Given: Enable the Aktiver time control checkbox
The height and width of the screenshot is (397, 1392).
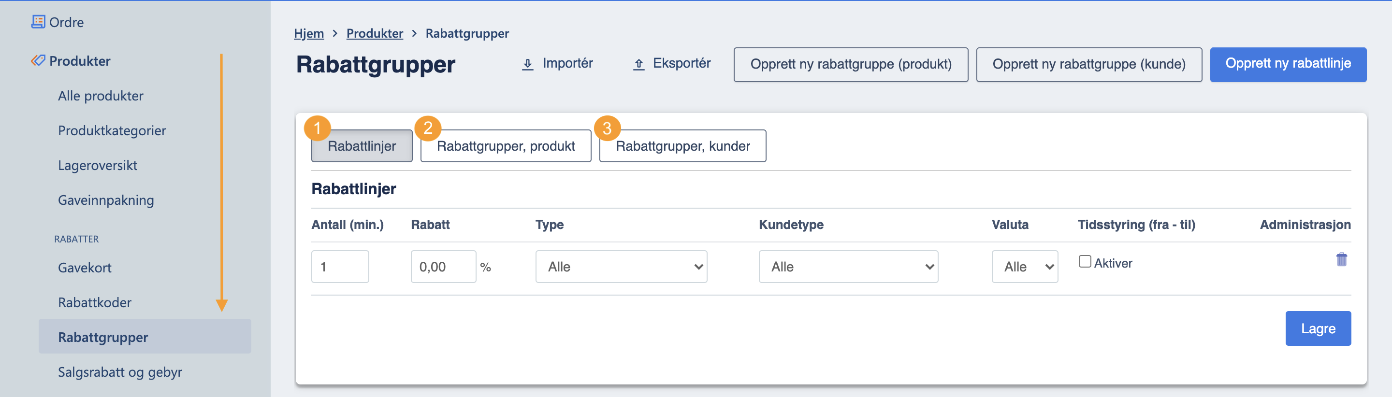Looking at the screenshot, I should coord(1085,261).
